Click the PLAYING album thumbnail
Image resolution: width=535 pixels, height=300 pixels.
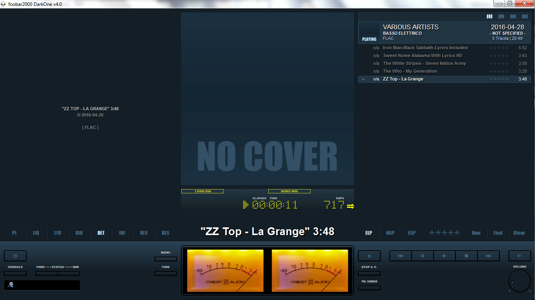point(369,32)
